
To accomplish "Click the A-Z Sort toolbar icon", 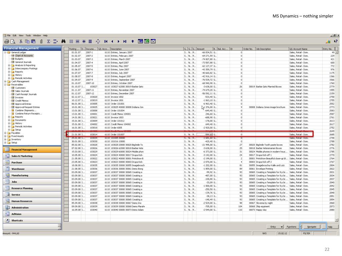I will [x=98, y=41].
